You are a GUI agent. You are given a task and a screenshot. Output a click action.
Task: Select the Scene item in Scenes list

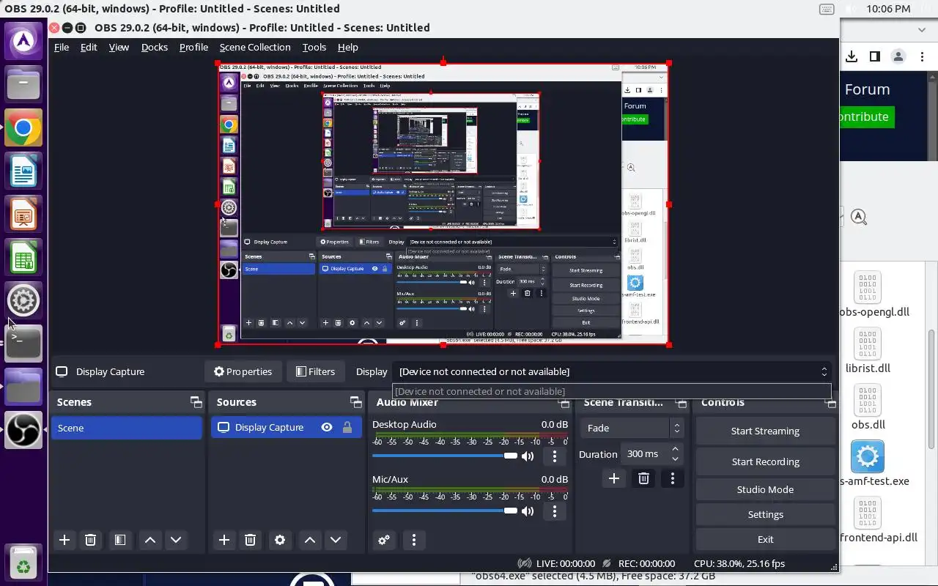point(127,428)
